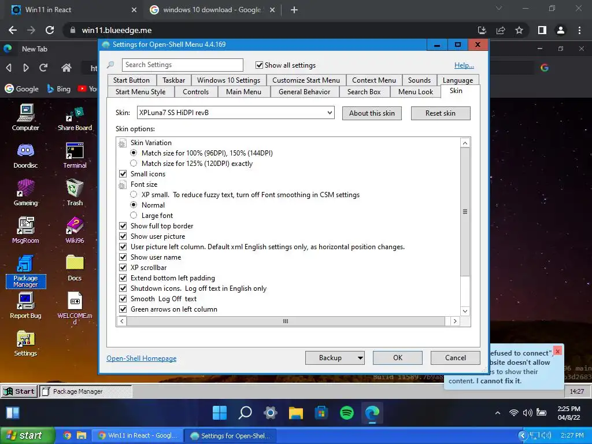592x444 pixels.
Task: Disable the XP scrollbar option
Action: tap(123, 267)
